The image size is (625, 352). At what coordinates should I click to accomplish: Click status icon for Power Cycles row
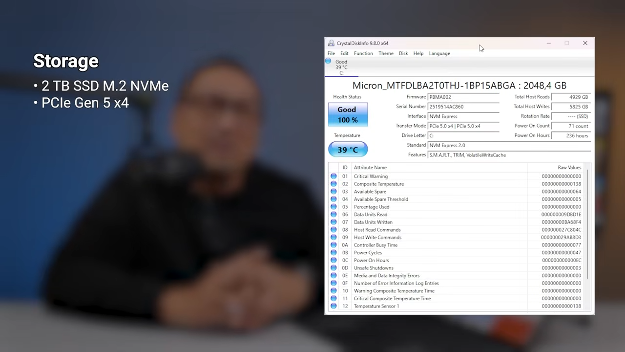pyautogui.click(x=333, y=253)
